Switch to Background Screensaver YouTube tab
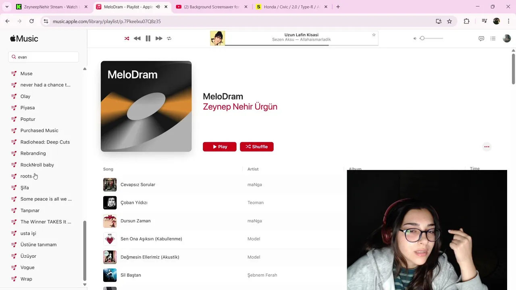The height and width of the screenshot is (290, 516). 212,7
